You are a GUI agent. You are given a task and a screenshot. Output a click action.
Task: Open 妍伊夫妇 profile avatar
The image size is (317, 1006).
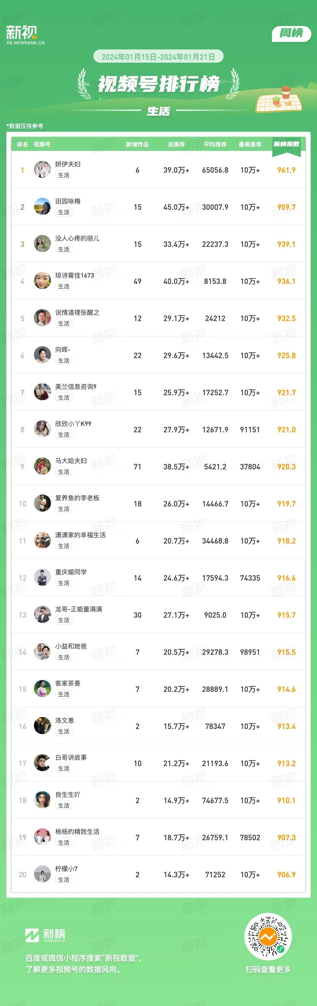[42, 170]
